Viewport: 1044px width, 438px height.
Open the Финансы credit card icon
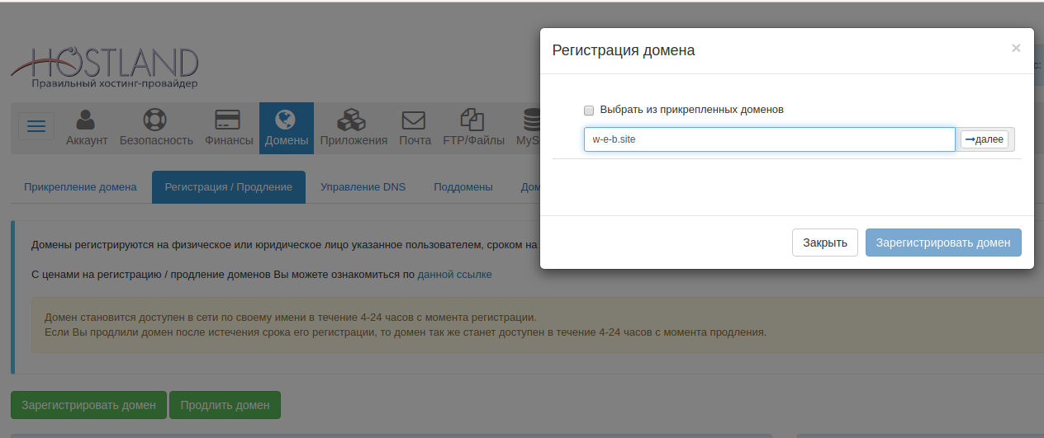point(228,120)
